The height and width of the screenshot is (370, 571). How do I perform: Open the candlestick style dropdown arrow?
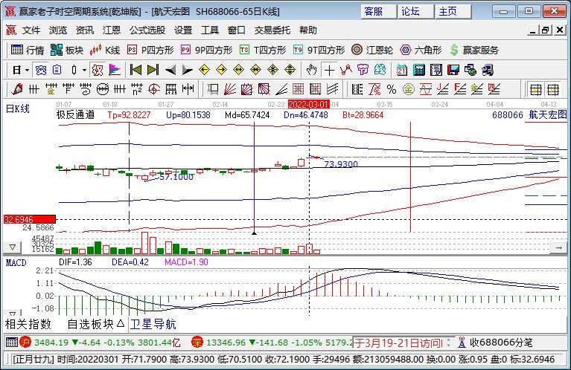84,70
